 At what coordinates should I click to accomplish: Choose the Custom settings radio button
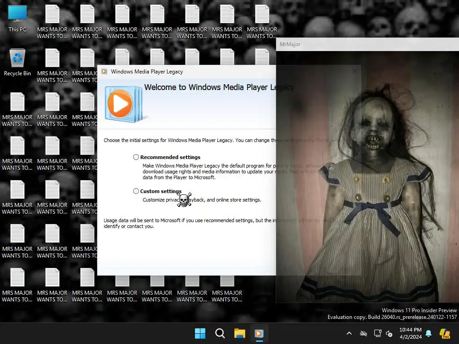pos(136,191)
